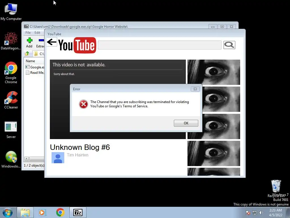Open the Windowslo... desktop icon
The height and width of the screenshot is (218, 290).
coord(11,160)
